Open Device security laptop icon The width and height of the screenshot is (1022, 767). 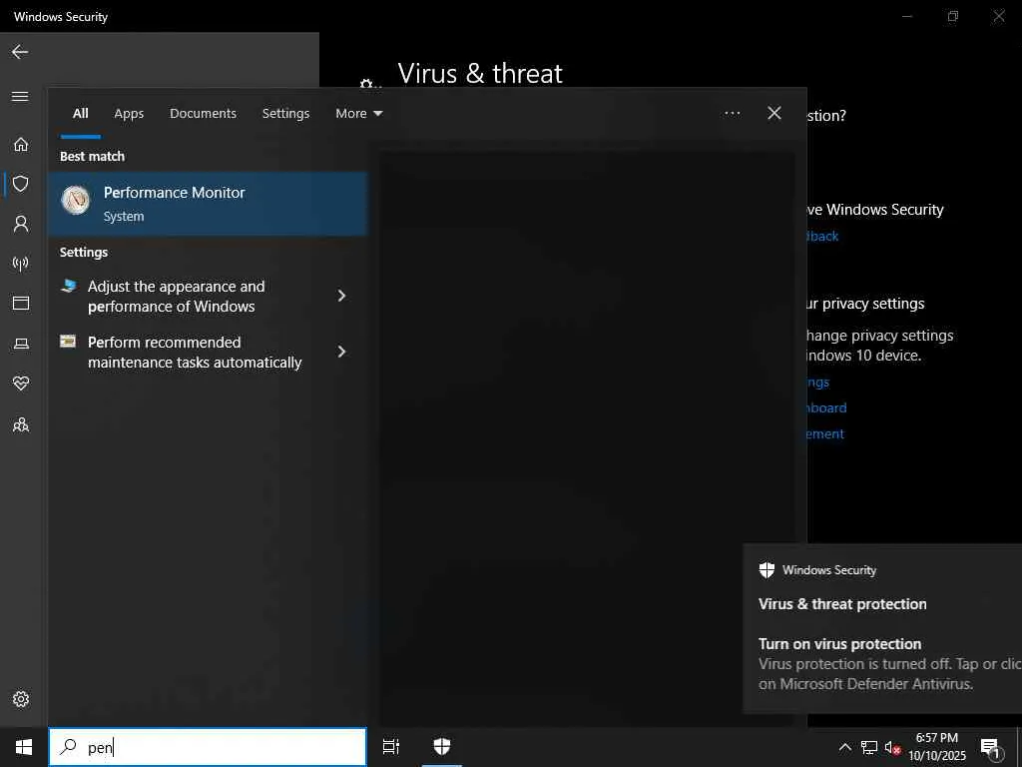(x=21, y=344)
